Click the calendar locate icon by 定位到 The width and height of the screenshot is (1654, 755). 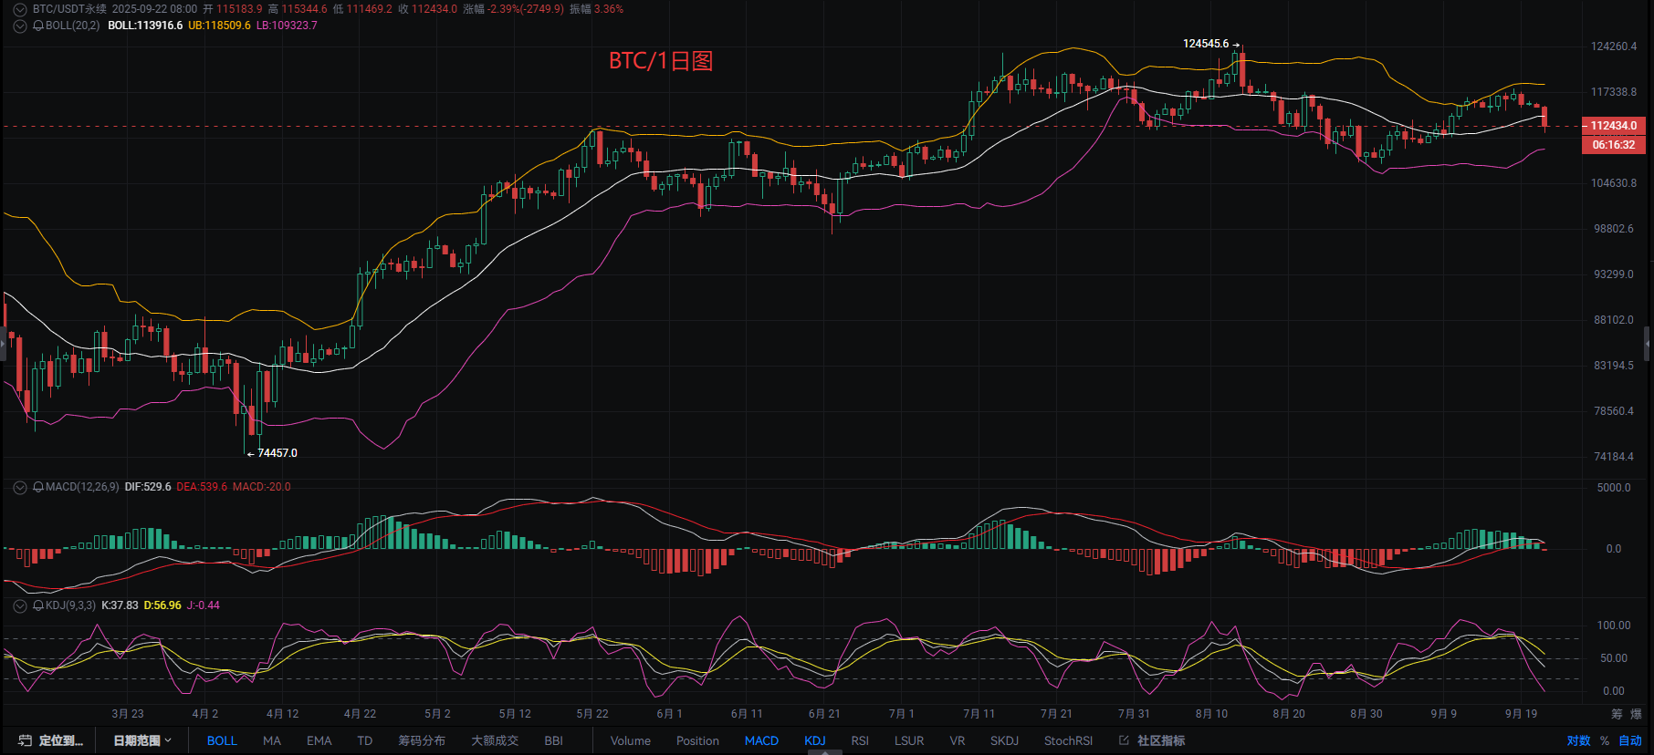click(x=25, y=740)
